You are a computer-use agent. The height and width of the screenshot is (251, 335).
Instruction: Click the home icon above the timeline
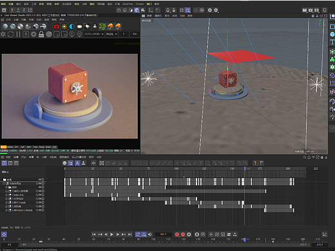coord(309,157)
